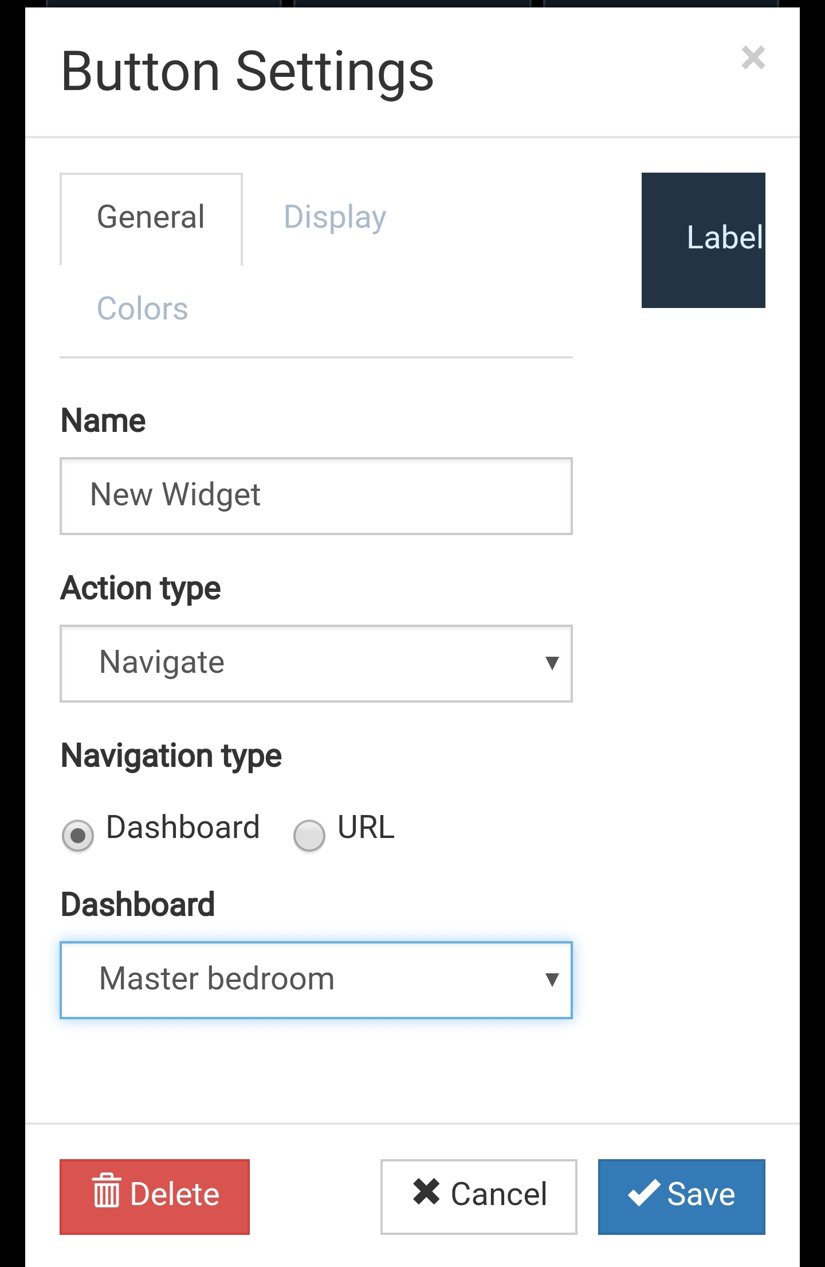Open the Action type dropdown showing Navigate
Image resolution: width=825 pixels, height=1267 pixels.
tap(316, 663)
